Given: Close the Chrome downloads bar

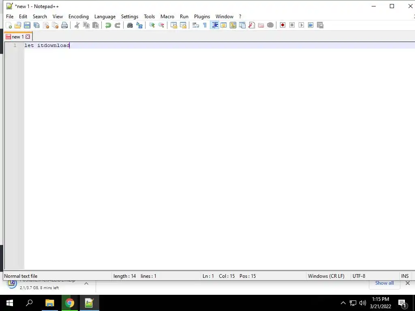Looking at the screenshot, I should [x=408, y=283].
